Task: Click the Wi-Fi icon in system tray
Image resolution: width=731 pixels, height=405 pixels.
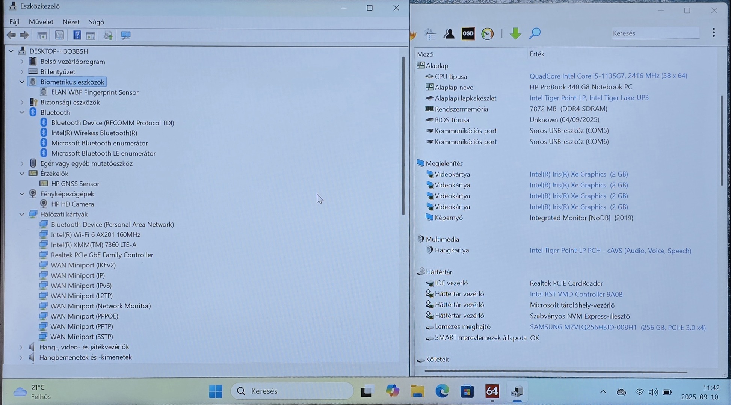Action: (639, 392)
